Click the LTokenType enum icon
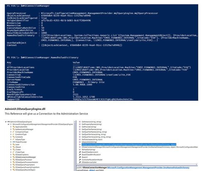 tap(14, 152)
